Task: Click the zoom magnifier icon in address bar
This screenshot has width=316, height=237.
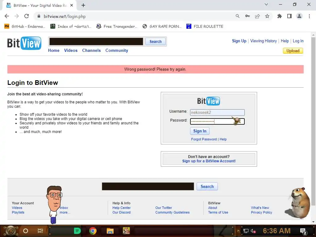Action: coord(238,16)
